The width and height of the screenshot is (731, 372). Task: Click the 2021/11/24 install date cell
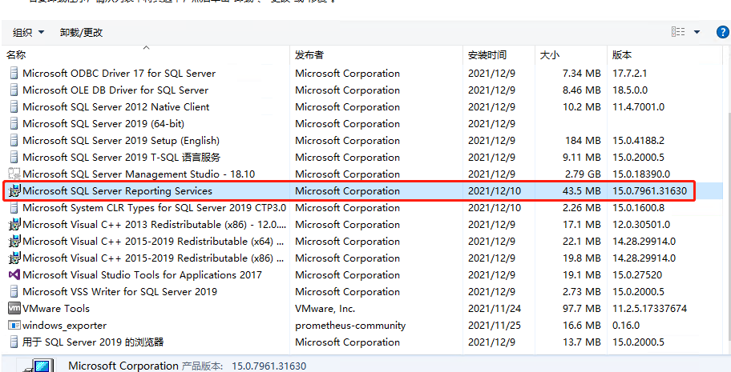coord(495,308)
